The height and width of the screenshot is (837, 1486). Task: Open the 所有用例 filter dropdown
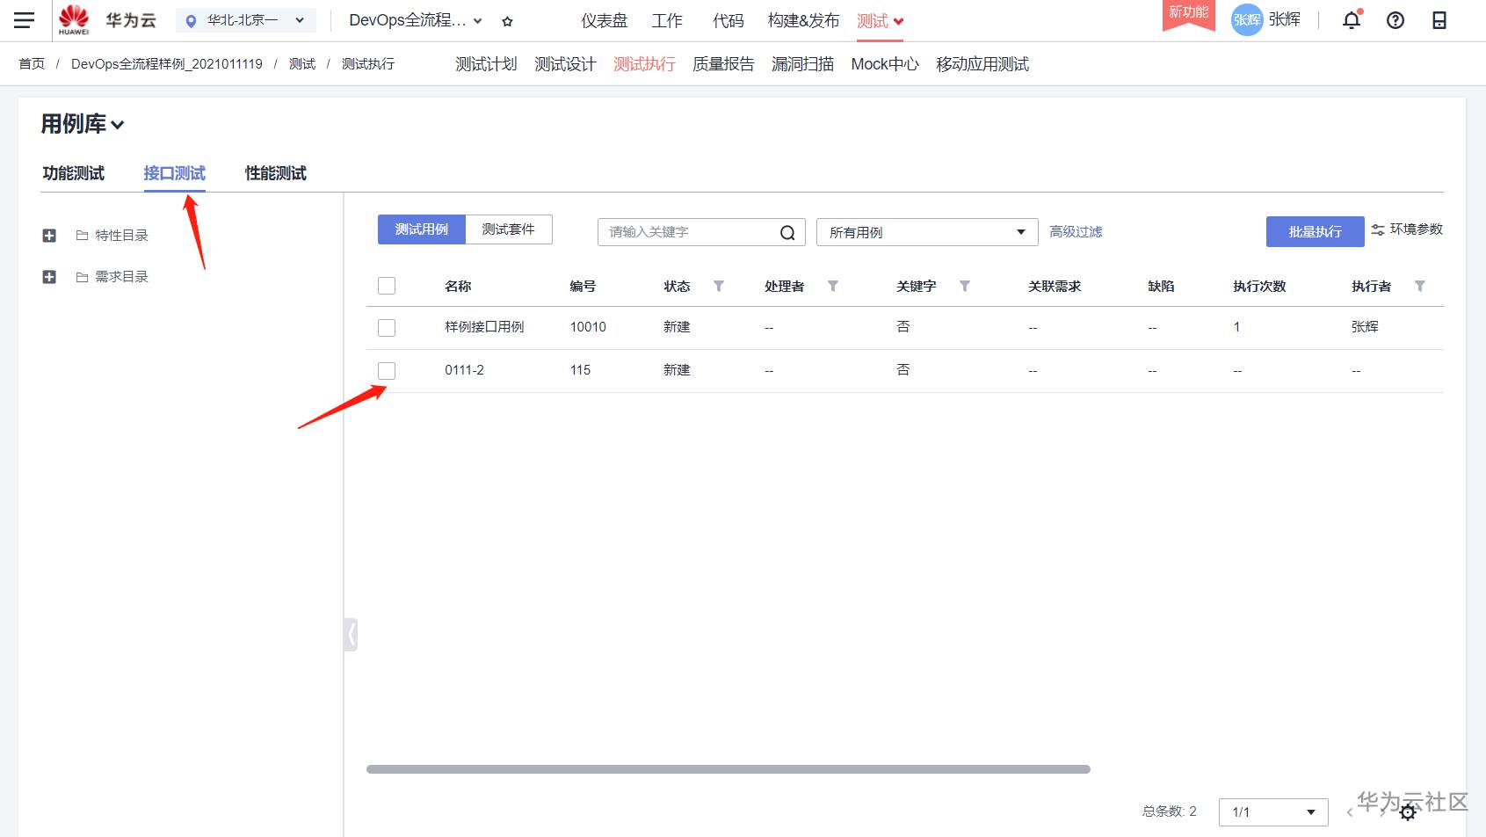(x=927, y=232)
